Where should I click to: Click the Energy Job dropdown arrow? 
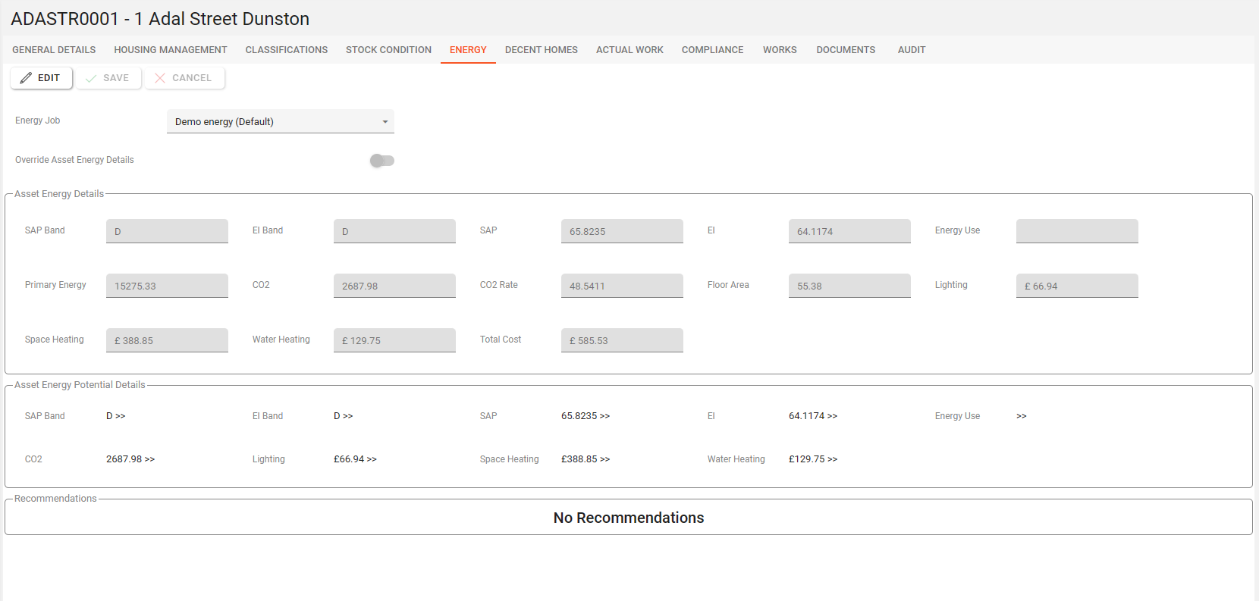[x=385, y=122]
